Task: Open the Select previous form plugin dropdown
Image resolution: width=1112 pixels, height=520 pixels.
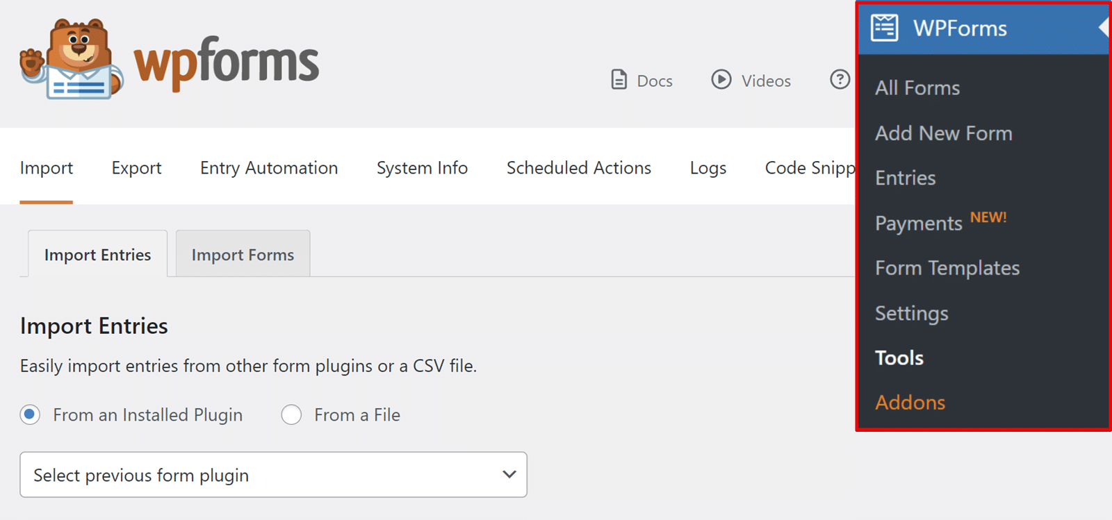Action: pyautogui.click(x=274, y=475)
